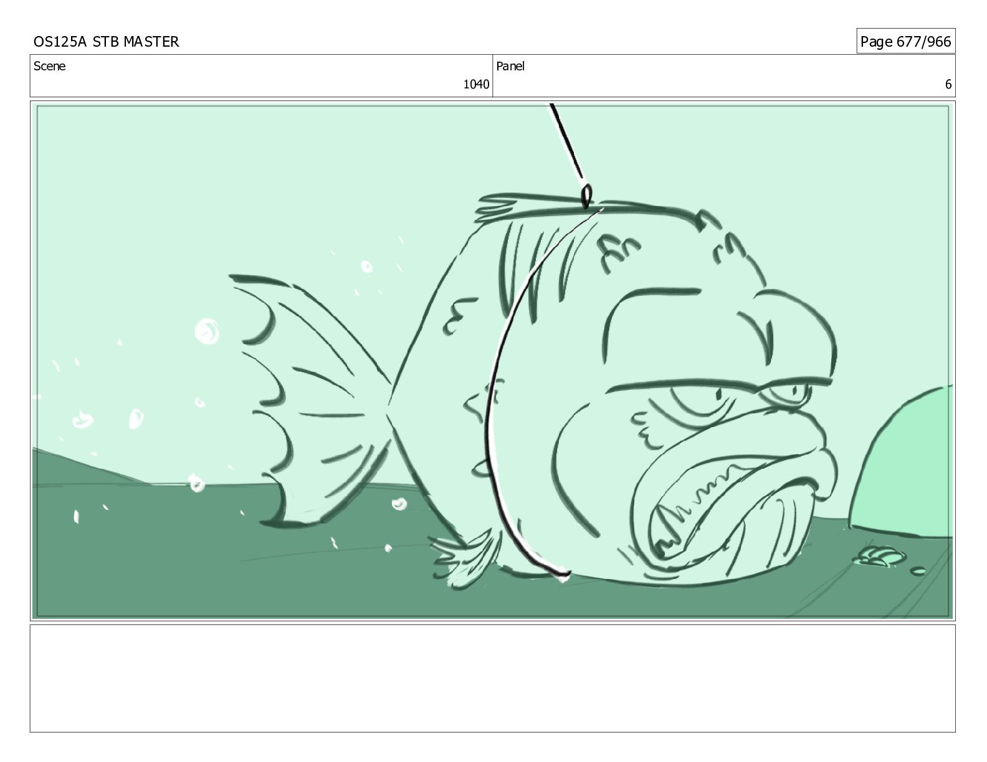
Task: Click the 'Page 677/966' page indicator
Action: 905,42
